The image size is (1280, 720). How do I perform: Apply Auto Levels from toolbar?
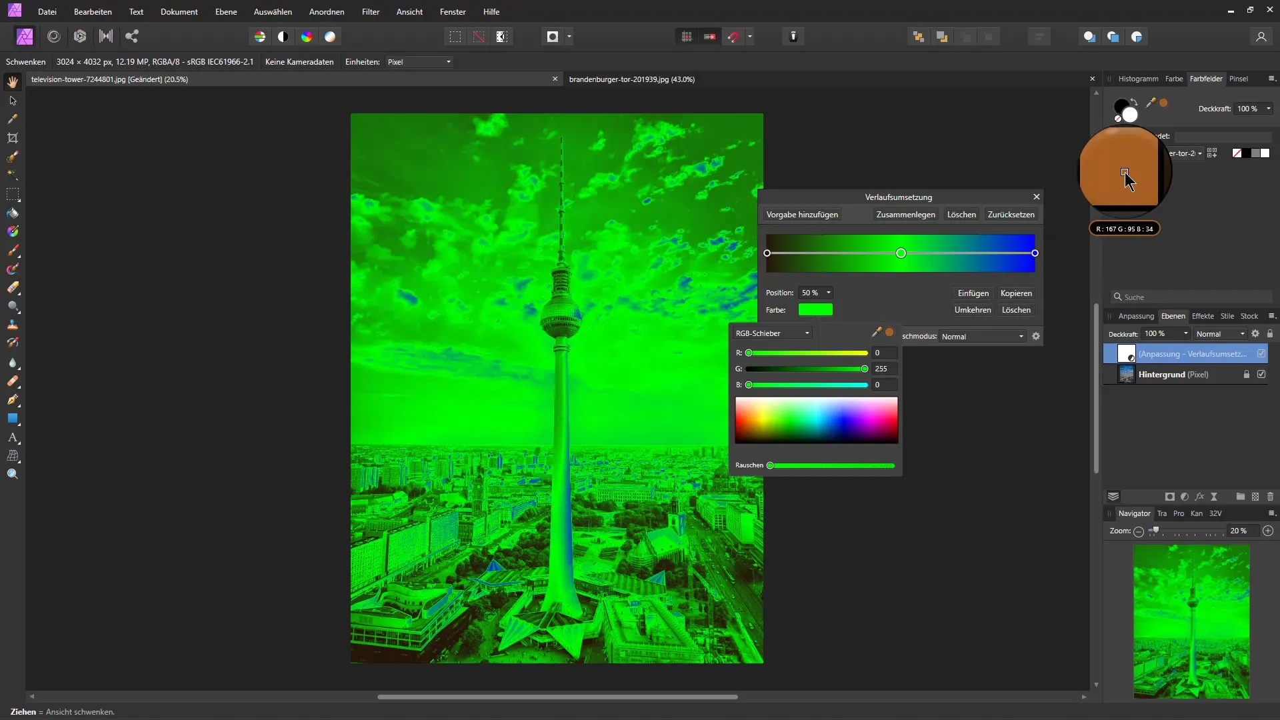(260, 37)
